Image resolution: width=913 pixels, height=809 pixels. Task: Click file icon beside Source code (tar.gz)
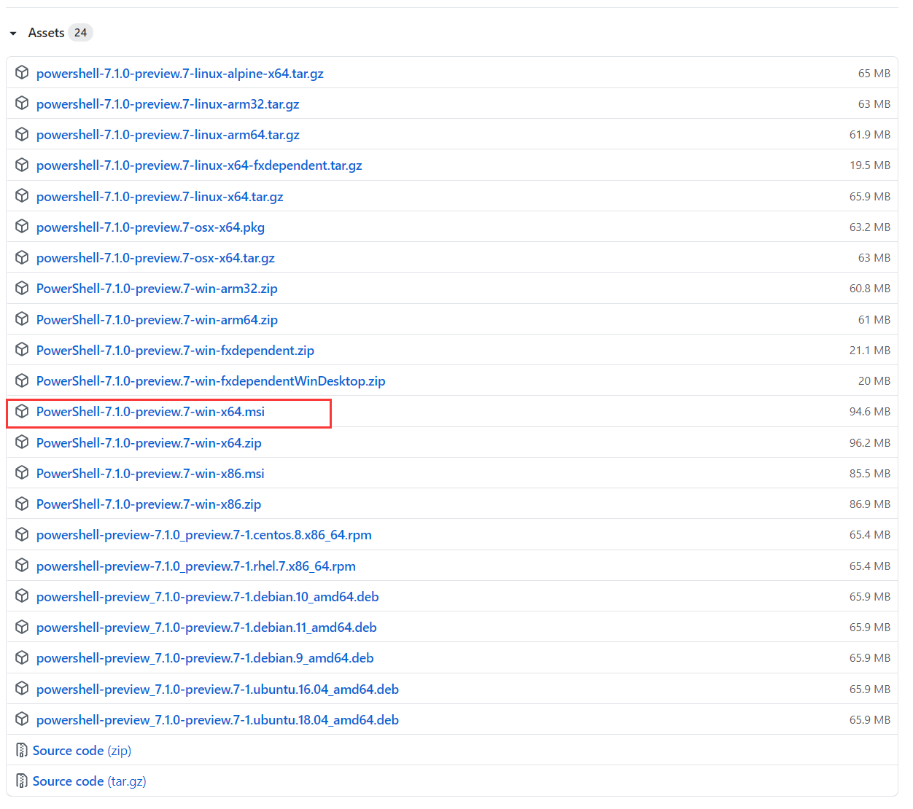(22, 781)
